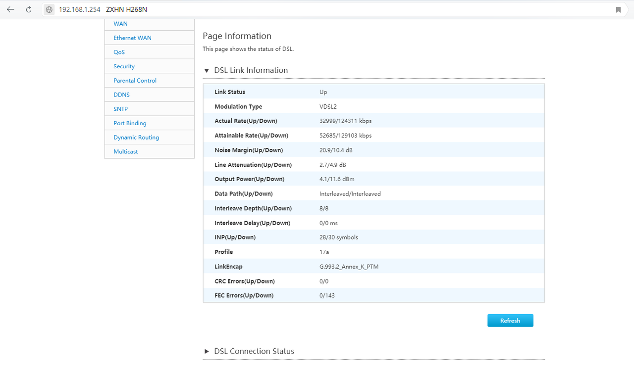
Task: Select Security in the sidebar
Action: (124, 66)
